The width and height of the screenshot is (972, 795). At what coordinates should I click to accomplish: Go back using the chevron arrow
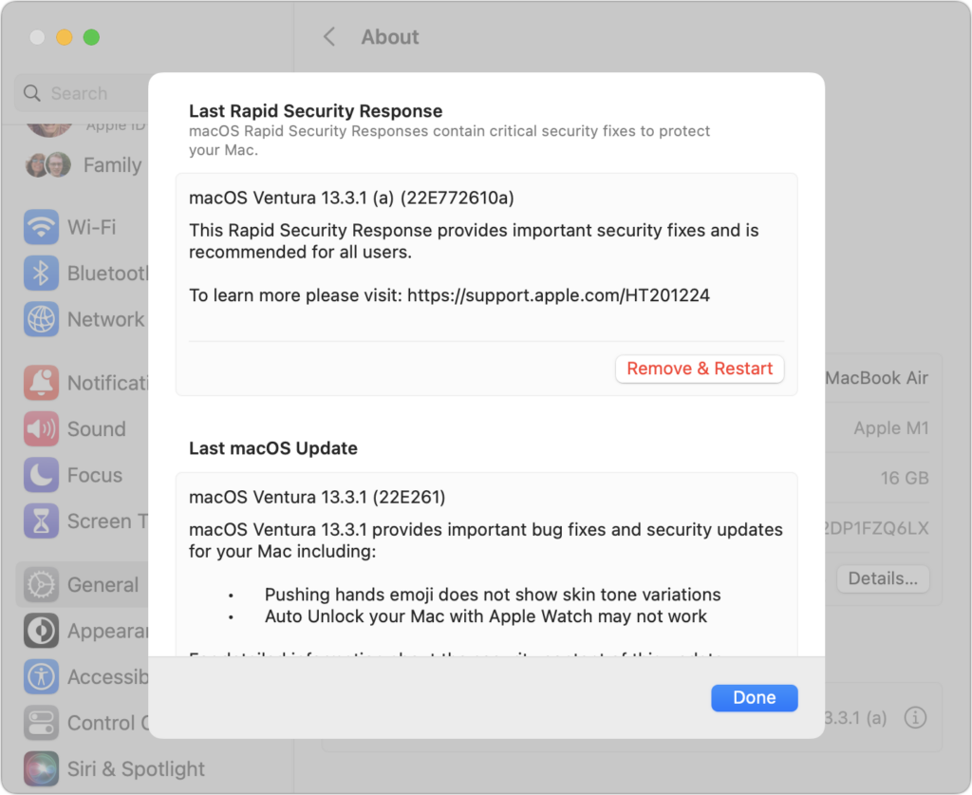click(x=329, y=37)
